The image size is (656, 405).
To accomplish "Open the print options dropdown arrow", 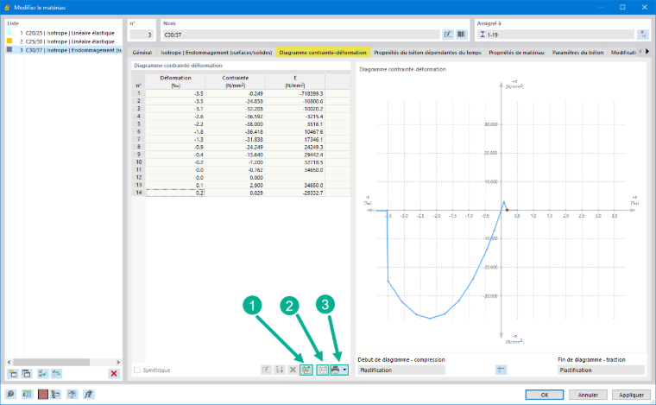I will (344, 370).
